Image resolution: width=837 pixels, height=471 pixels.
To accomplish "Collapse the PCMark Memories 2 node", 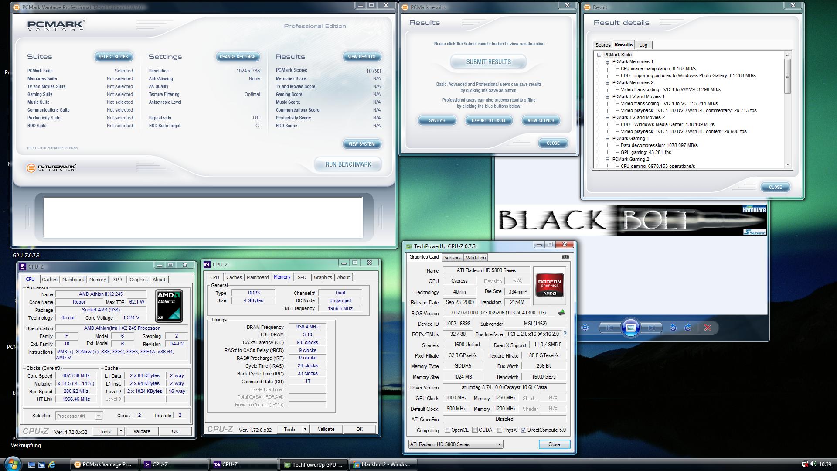I will tap(607, 82).
